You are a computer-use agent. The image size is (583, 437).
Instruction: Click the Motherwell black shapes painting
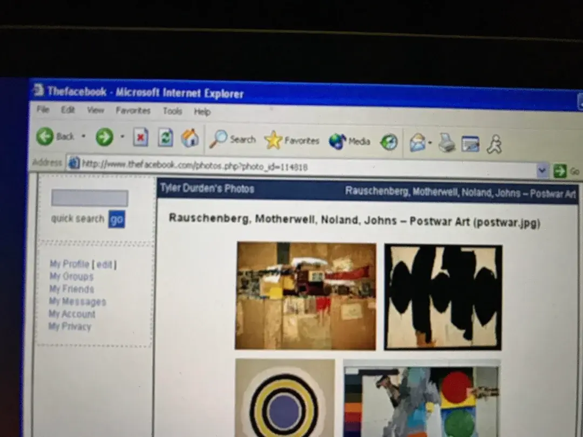pyautogui.click(x=443, y=297)
